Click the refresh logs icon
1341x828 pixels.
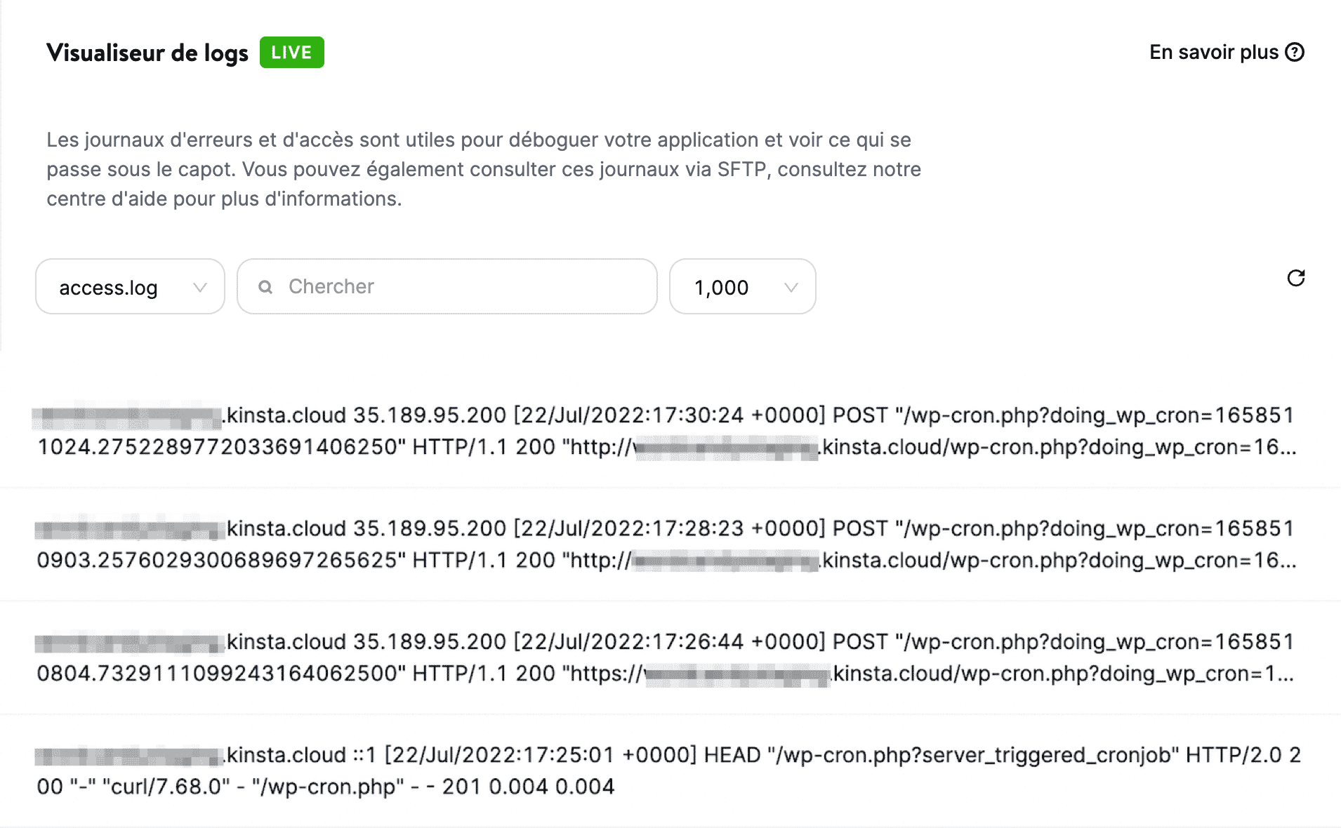[x=1295, y=279]
